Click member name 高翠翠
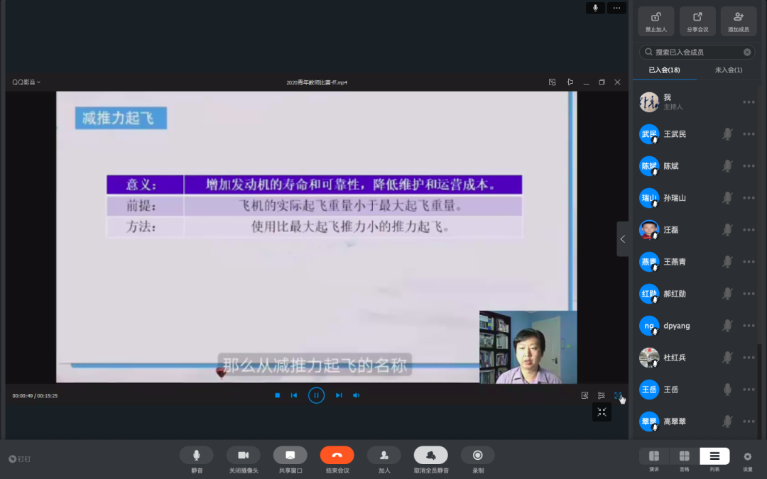This screenshot has height=479, width=767. (x=675, y=422)
